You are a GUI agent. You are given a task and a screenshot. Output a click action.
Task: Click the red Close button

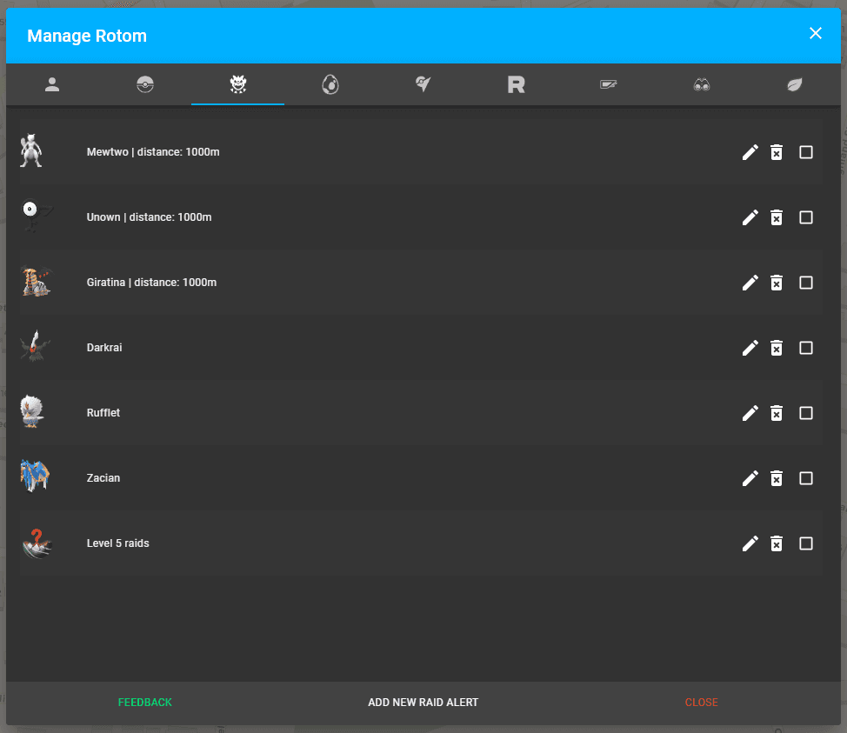(701, 703)
